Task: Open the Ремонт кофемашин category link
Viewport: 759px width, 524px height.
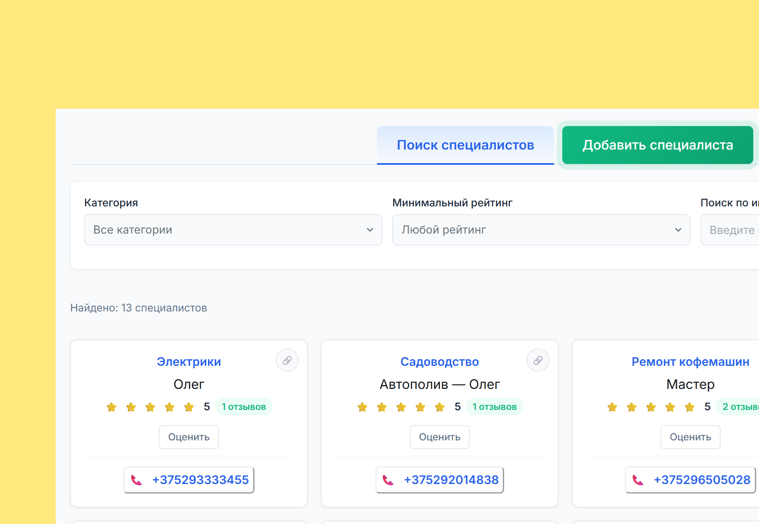Action: [690, 361]
